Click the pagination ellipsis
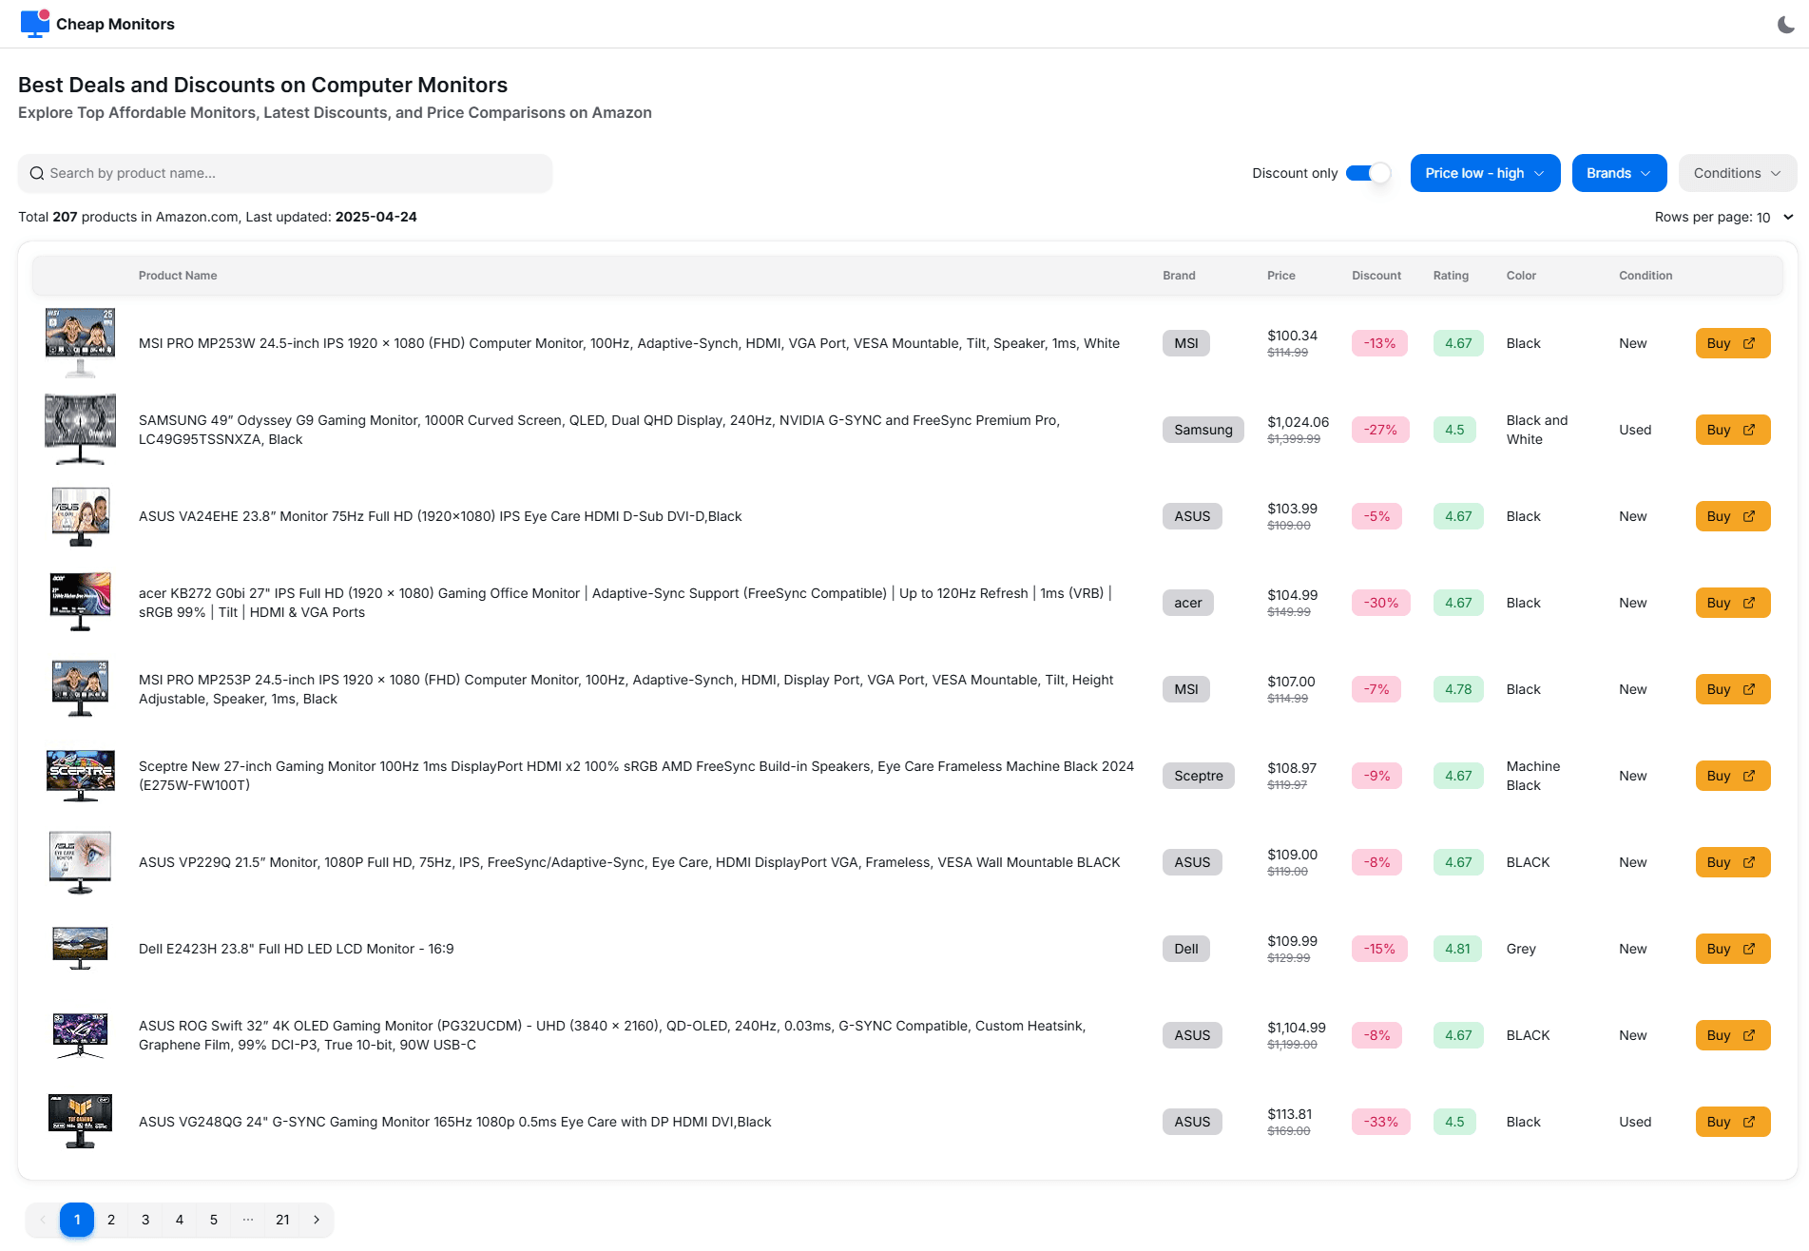Screen dimensions: 1809x1251 click(248, 1220)
